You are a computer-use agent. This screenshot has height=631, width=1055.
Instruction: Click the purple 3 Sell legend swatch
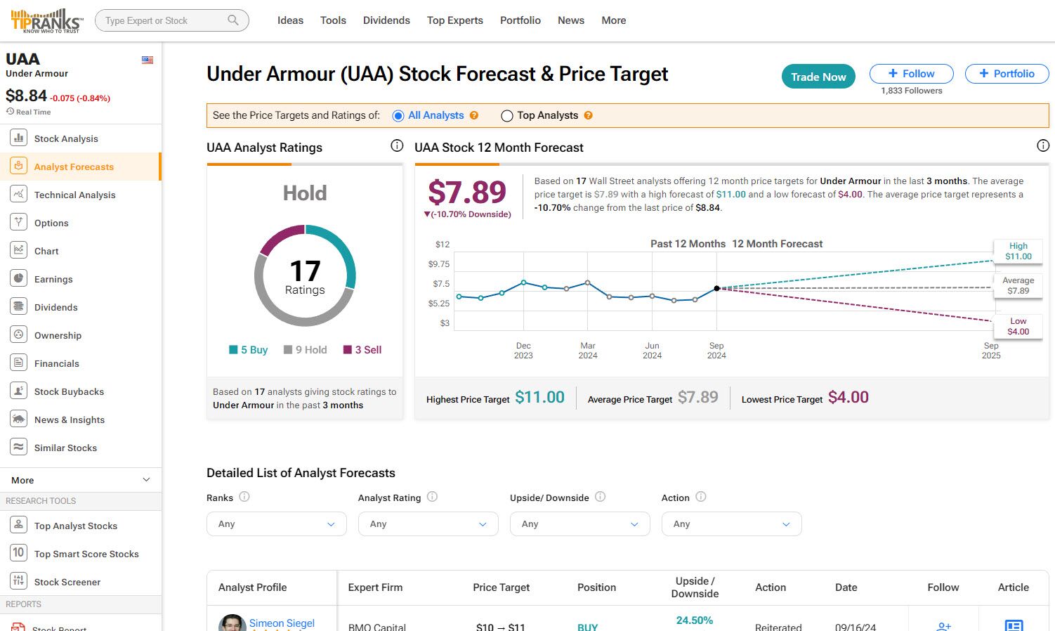coord(347,350)
